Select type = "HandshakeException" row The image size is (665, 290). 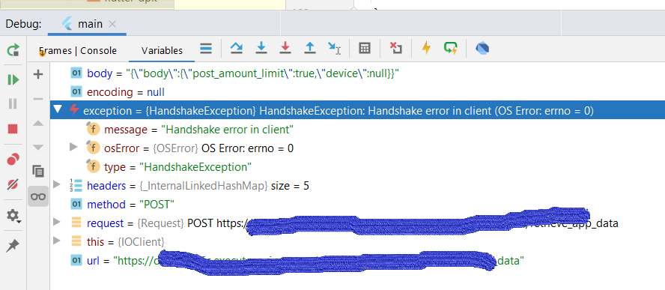point(357,167)
